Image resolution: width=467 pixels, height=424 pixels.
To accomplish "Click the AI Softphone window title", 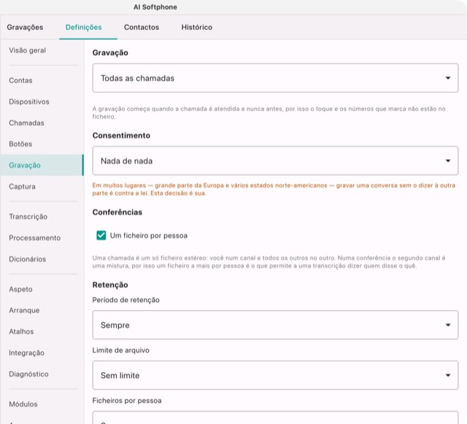I will tap(155, 7).
